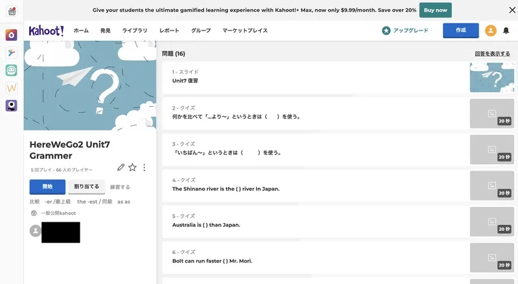The height and width of the screenshot is (284, 518).
Task: Click the image placeholder for question 6
Action: (492, 258)
